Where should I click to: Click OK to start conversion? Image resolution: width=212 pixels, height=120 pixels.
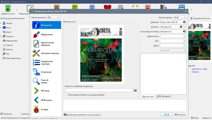point(167,115)
